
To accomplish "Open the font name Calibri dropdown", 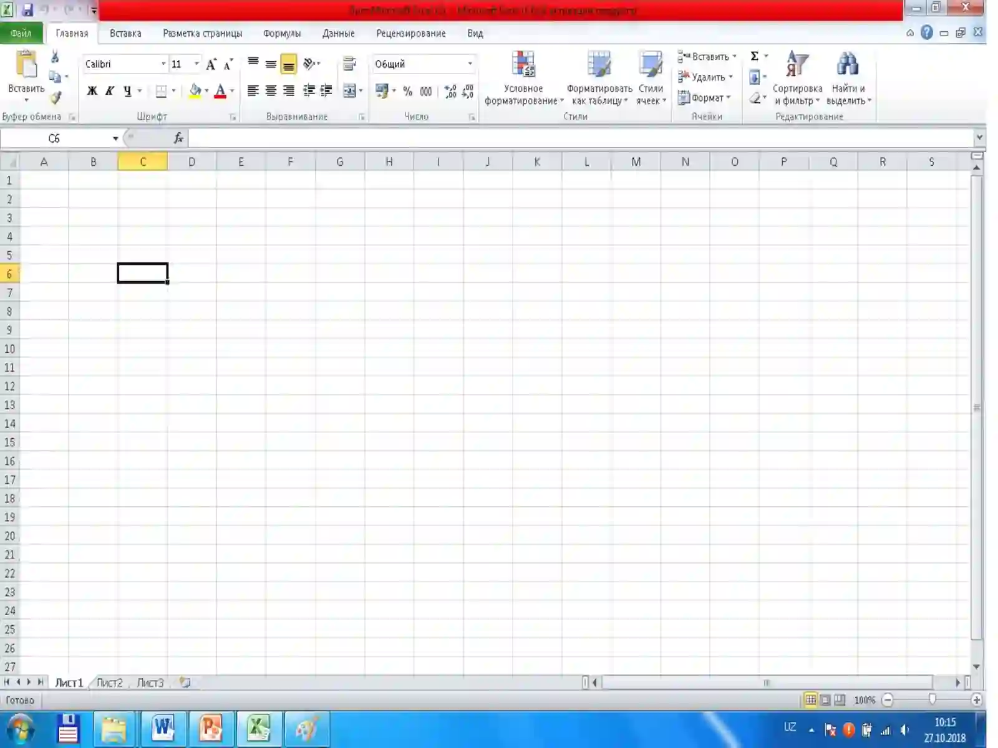I will pyautogui.click(x=163, y=64).
